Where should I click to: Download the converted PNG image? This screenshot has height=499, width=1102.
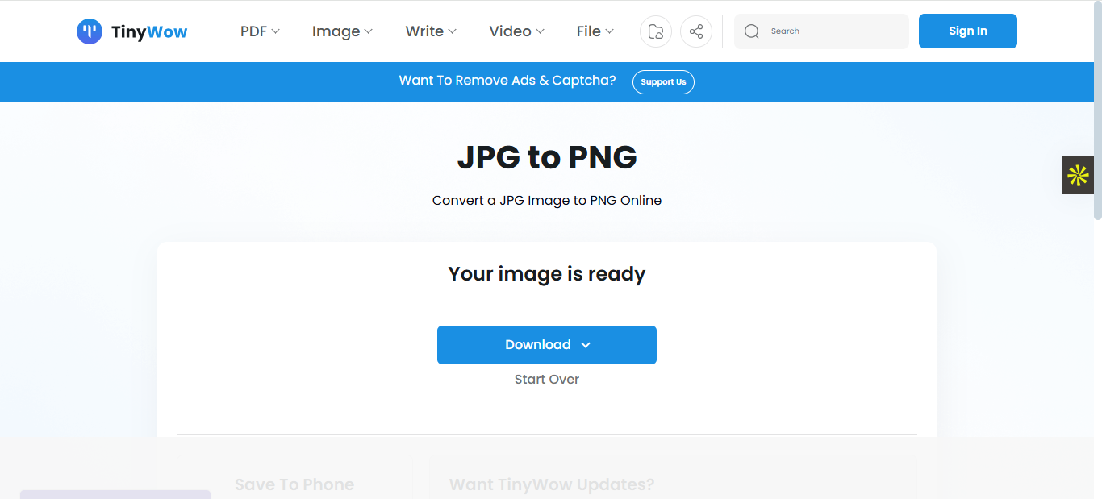(x=536, y=344)
